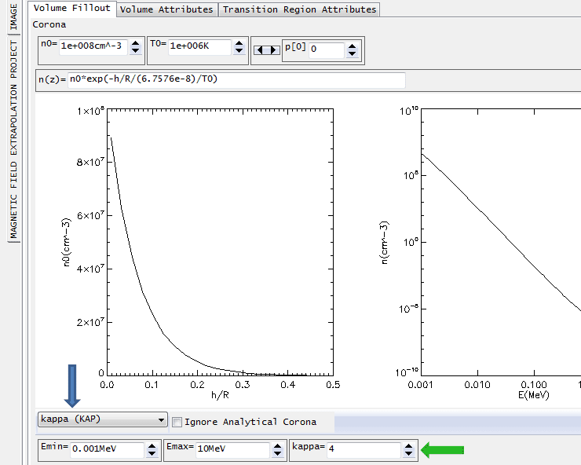
Task: Decrease the n0 value with down arrow
Action: coord(136,50)
